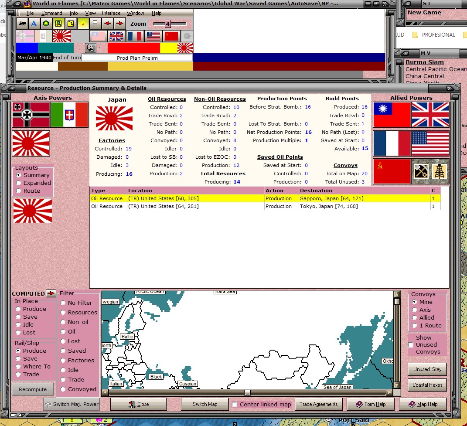Open the Interface menu
This screenshot has height=426, width=467.
pyautogui.click(x=111, y=13)
